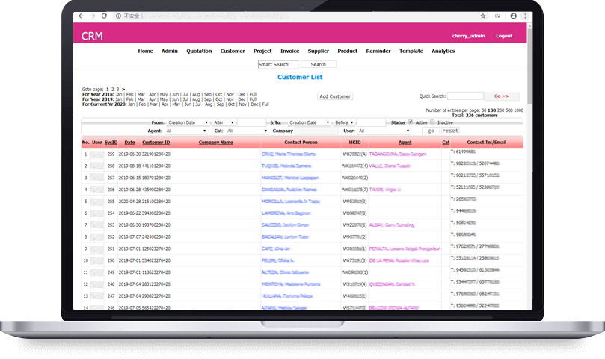
Task: Click the browser back arrow
Action: [82, 16]
